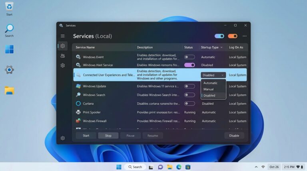Select the Windows Firewall service name

95,121
